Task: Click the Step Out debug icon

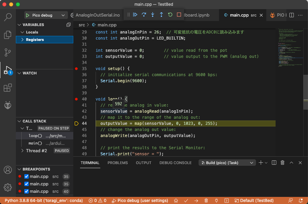Action: (x=161, y=15)
